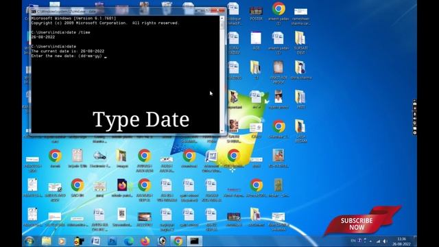The height and width of the screenshot is (247, 439).
Task: Launch Windows Media Player from taskbar
Action: [62, 241]
